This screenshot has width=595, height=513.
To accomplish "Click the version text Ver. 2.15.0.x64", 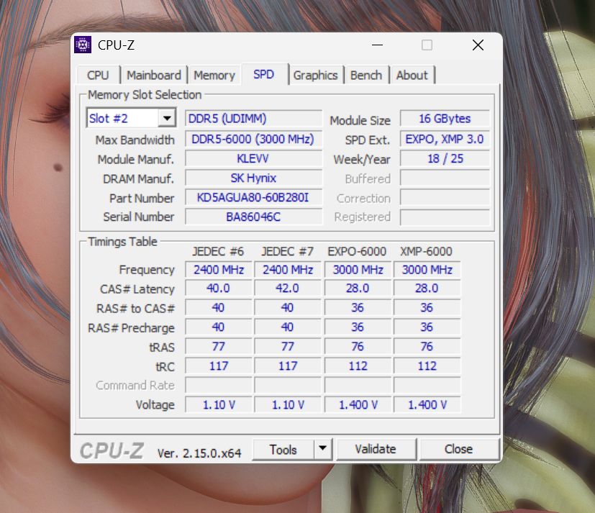I will click(199, 453).
